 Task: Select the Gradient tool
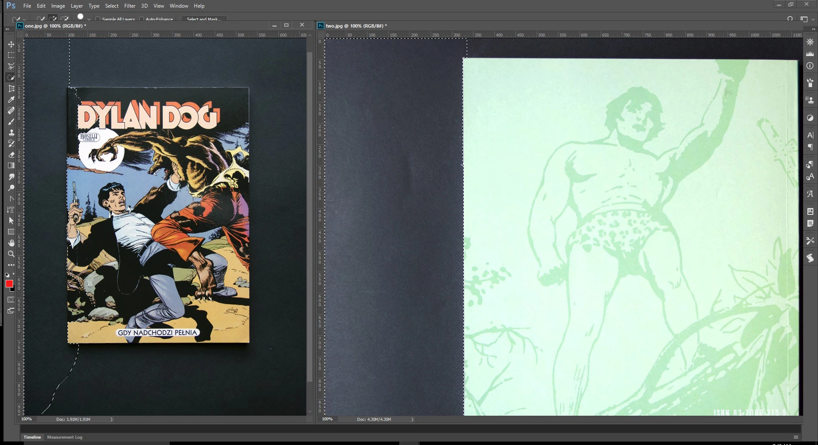tap(11, 166)
